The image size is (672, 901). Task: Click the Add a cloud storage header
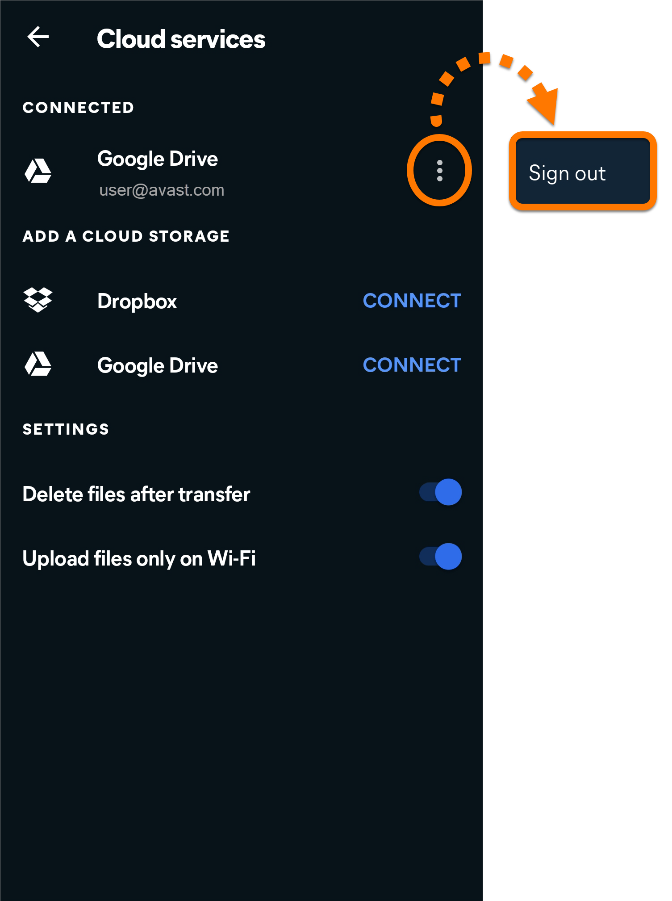tap(126, 236)
